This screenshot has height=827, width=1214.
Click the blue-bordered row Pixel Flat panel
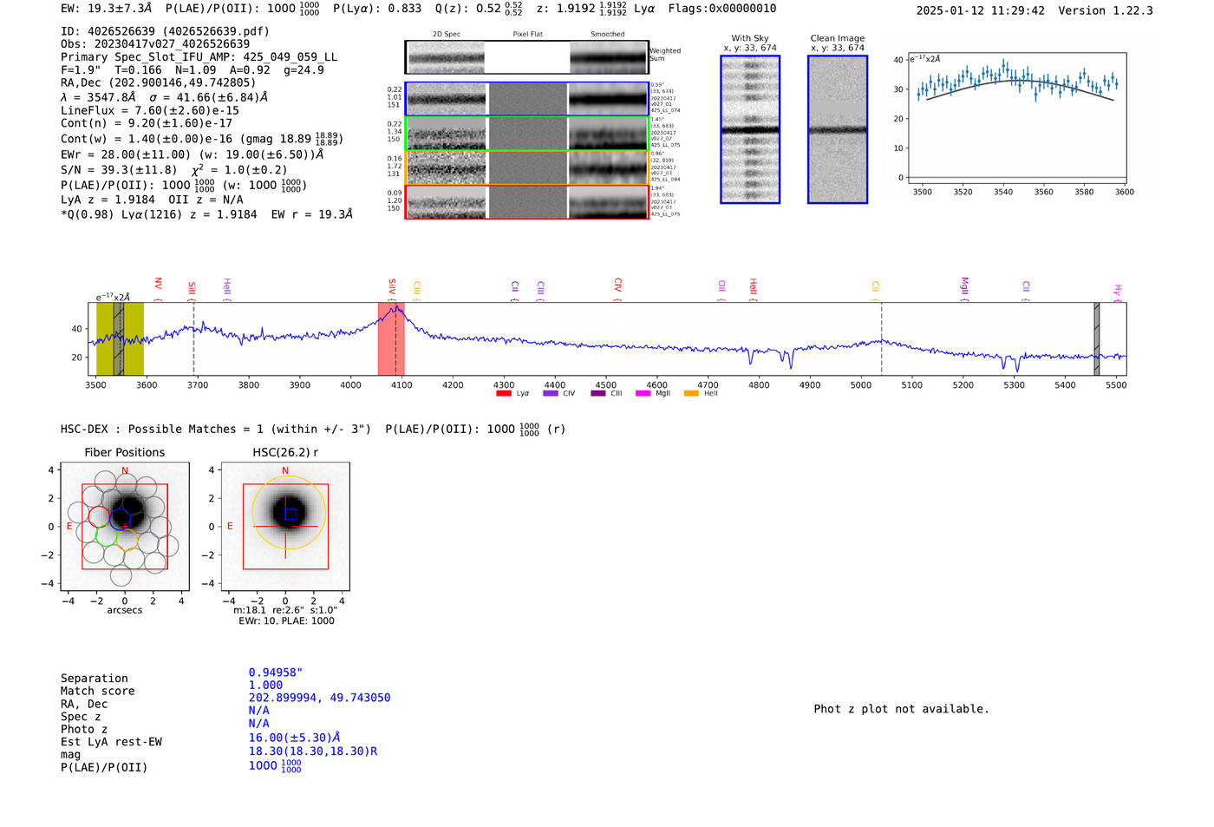pyautogui.click(x=527, y=99)
